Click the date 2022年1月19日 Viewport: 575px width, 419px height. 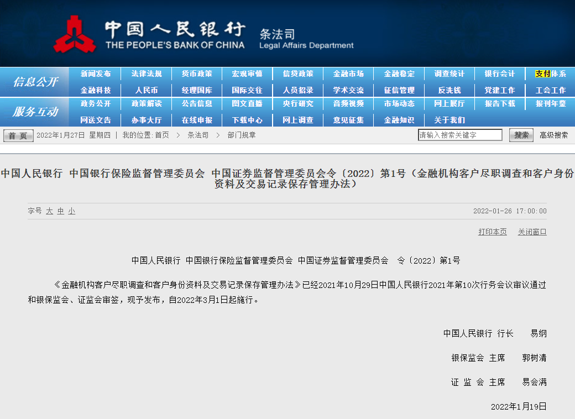tap(519, 406)
